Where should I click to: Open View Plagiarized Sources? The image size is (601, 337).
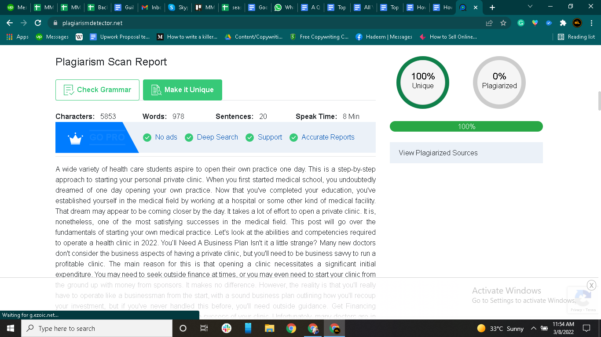[466, 153]
